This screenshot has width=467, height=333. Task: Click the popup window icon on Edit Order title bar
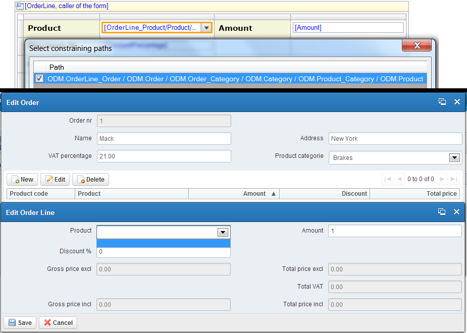coord(442,101)
